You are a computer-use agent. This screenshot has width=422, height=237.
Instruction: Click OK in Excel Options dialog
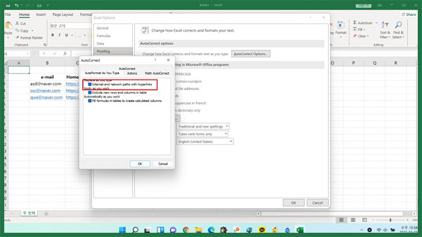click(x=294, y=203)
